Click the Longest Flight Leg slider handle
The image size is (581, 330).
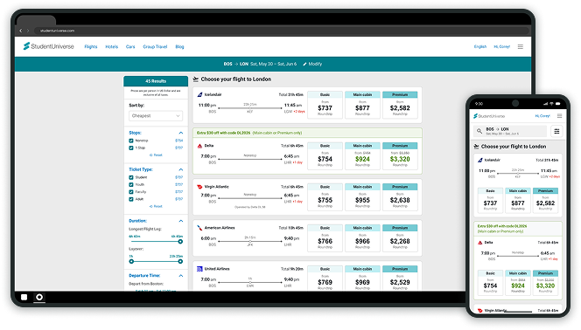click(x=180, y=242)
